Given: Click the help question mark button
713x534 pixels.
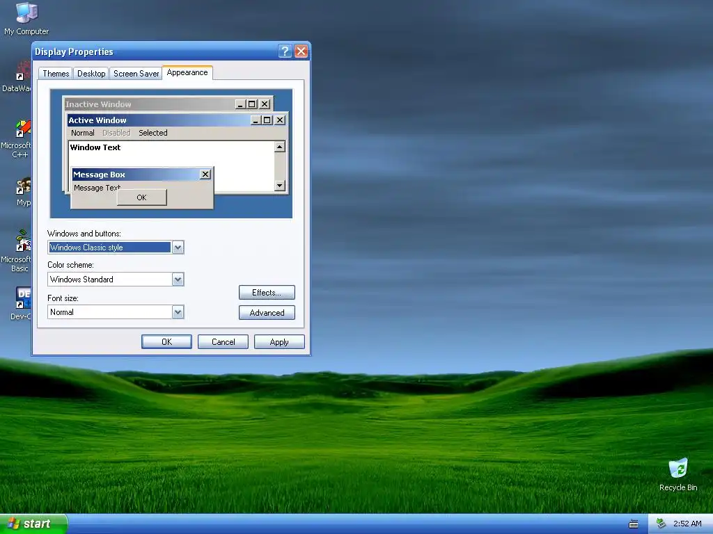Looking at the screenshot, I should pos(285,51).
